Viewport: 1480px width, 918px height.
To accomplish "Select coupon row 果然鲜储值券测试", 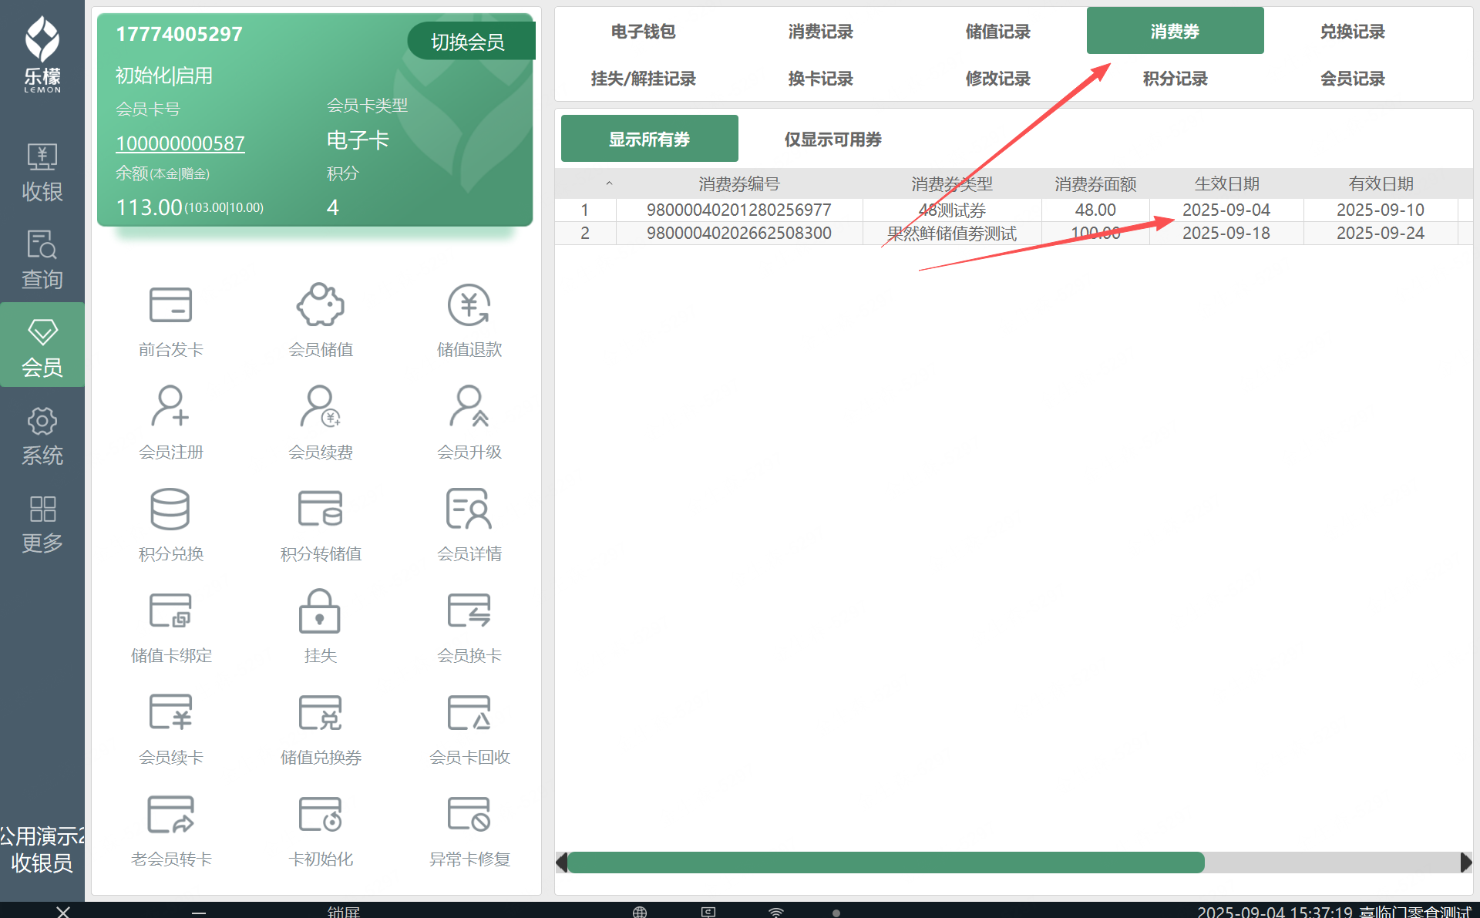I will 951,234.
